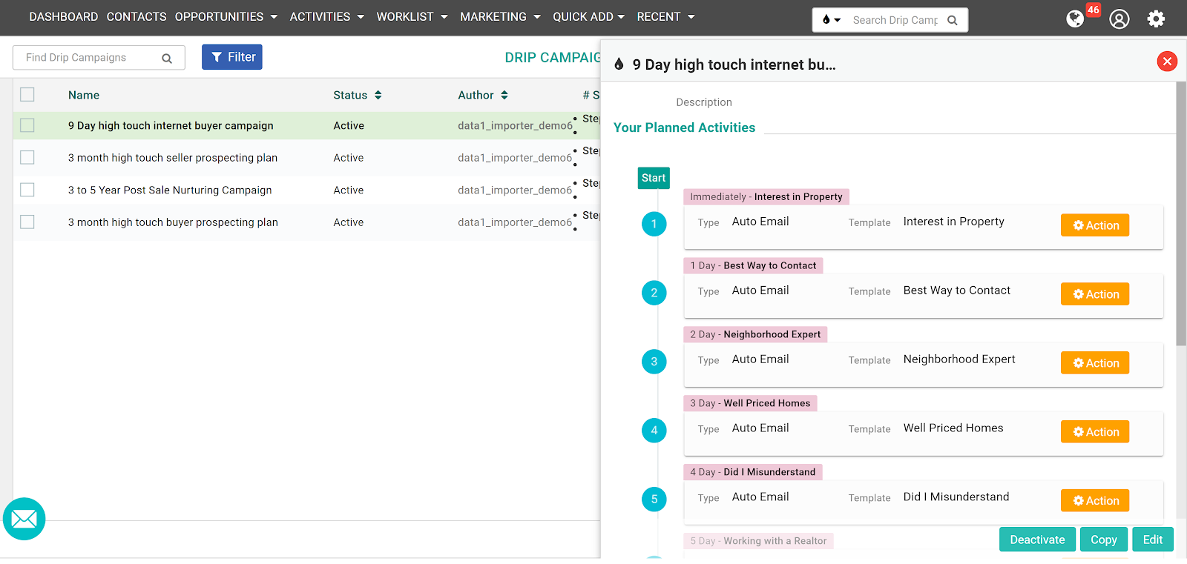Check the 3 month buyer prospecting plan row
Viewport: 1187px width, 564px height.
click(x=27, y=222)
